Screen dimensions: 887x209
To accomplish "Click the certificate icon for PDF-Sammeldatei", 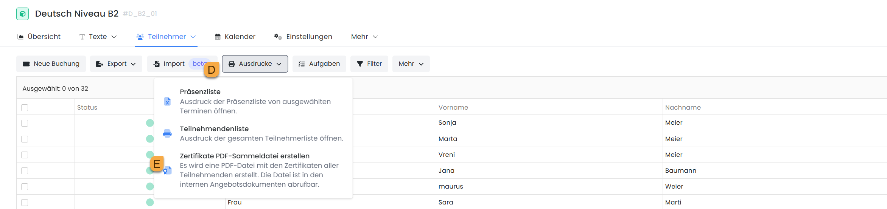I will pos(168,170).
